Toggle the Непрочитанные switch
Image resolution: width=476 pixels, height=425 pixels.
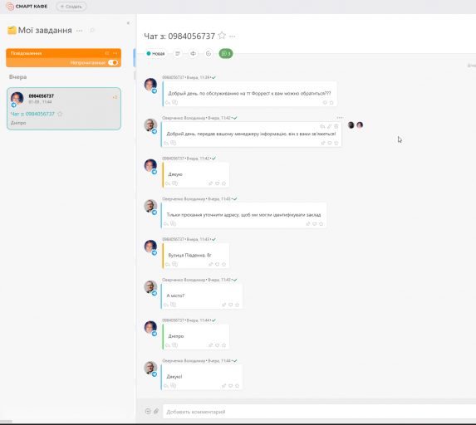[x=113, y=62]
